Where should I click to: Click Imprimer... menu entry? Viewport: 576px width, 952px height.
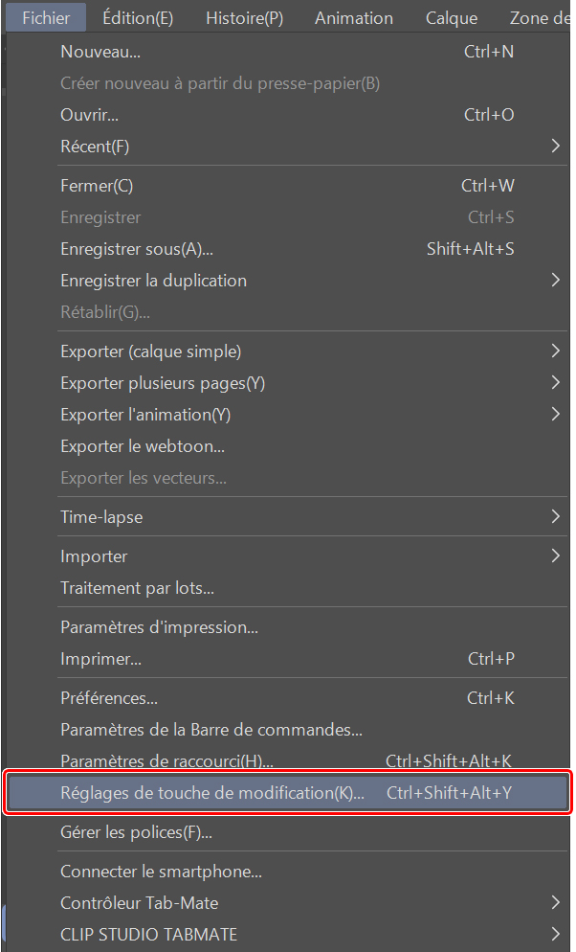pyautogui.click(x=100, y=659)
